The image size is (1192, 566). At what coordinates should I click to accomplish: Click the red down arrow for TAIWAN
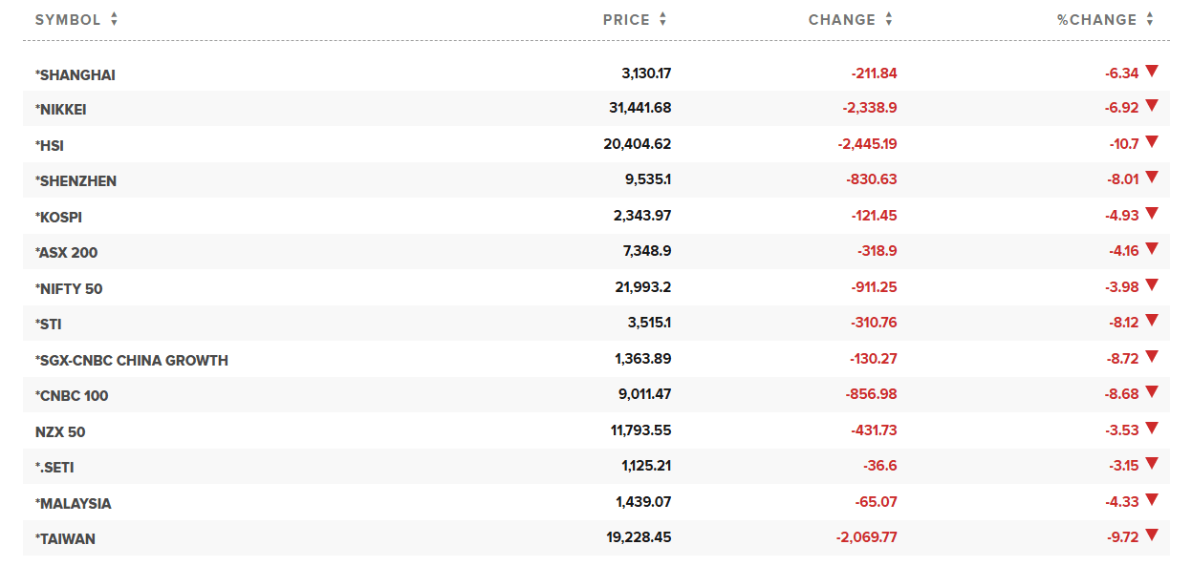coord(1152,535)
